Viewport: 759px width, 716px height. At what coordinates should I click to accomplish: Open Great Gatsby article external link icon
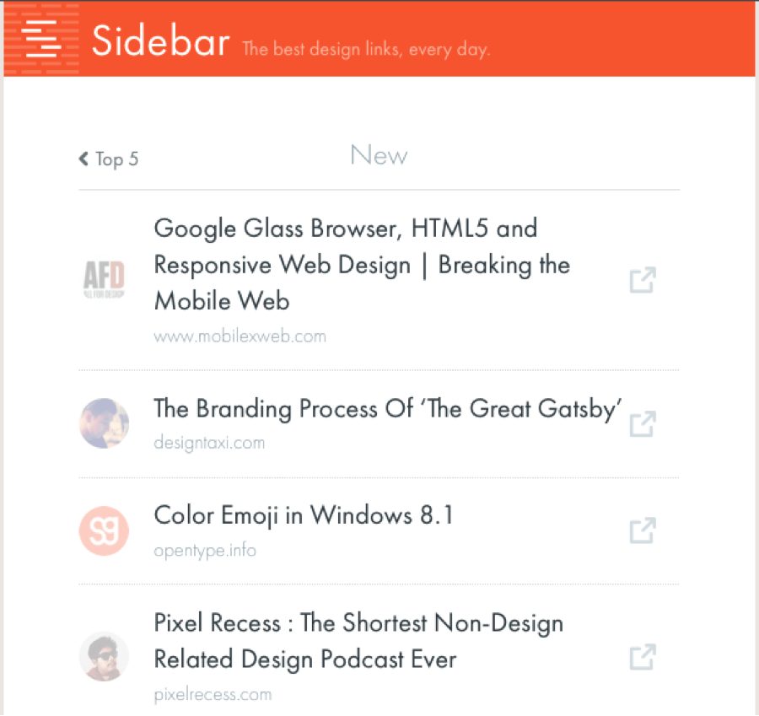pos(643,423)
